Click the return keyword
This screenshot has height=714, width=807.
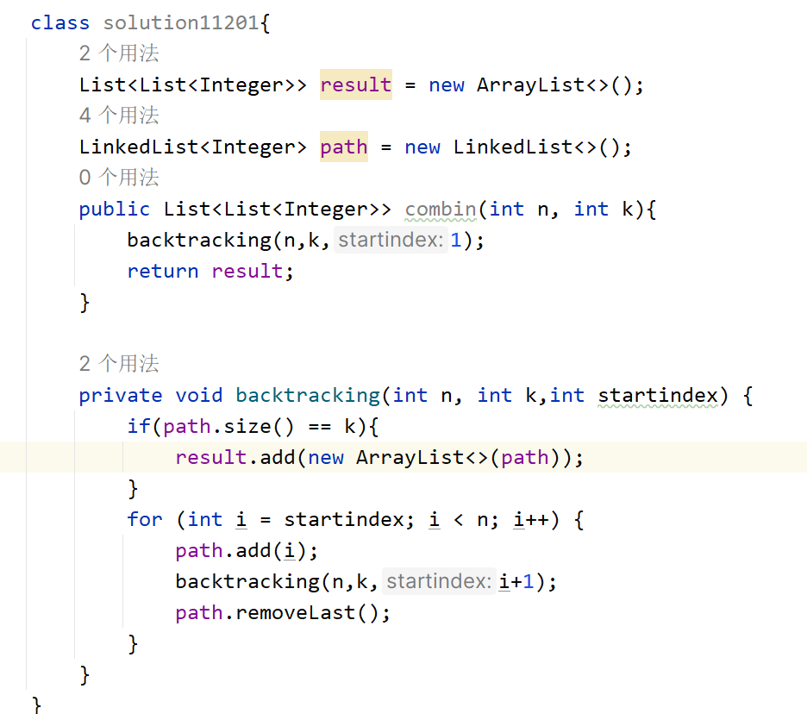(162, 272)
